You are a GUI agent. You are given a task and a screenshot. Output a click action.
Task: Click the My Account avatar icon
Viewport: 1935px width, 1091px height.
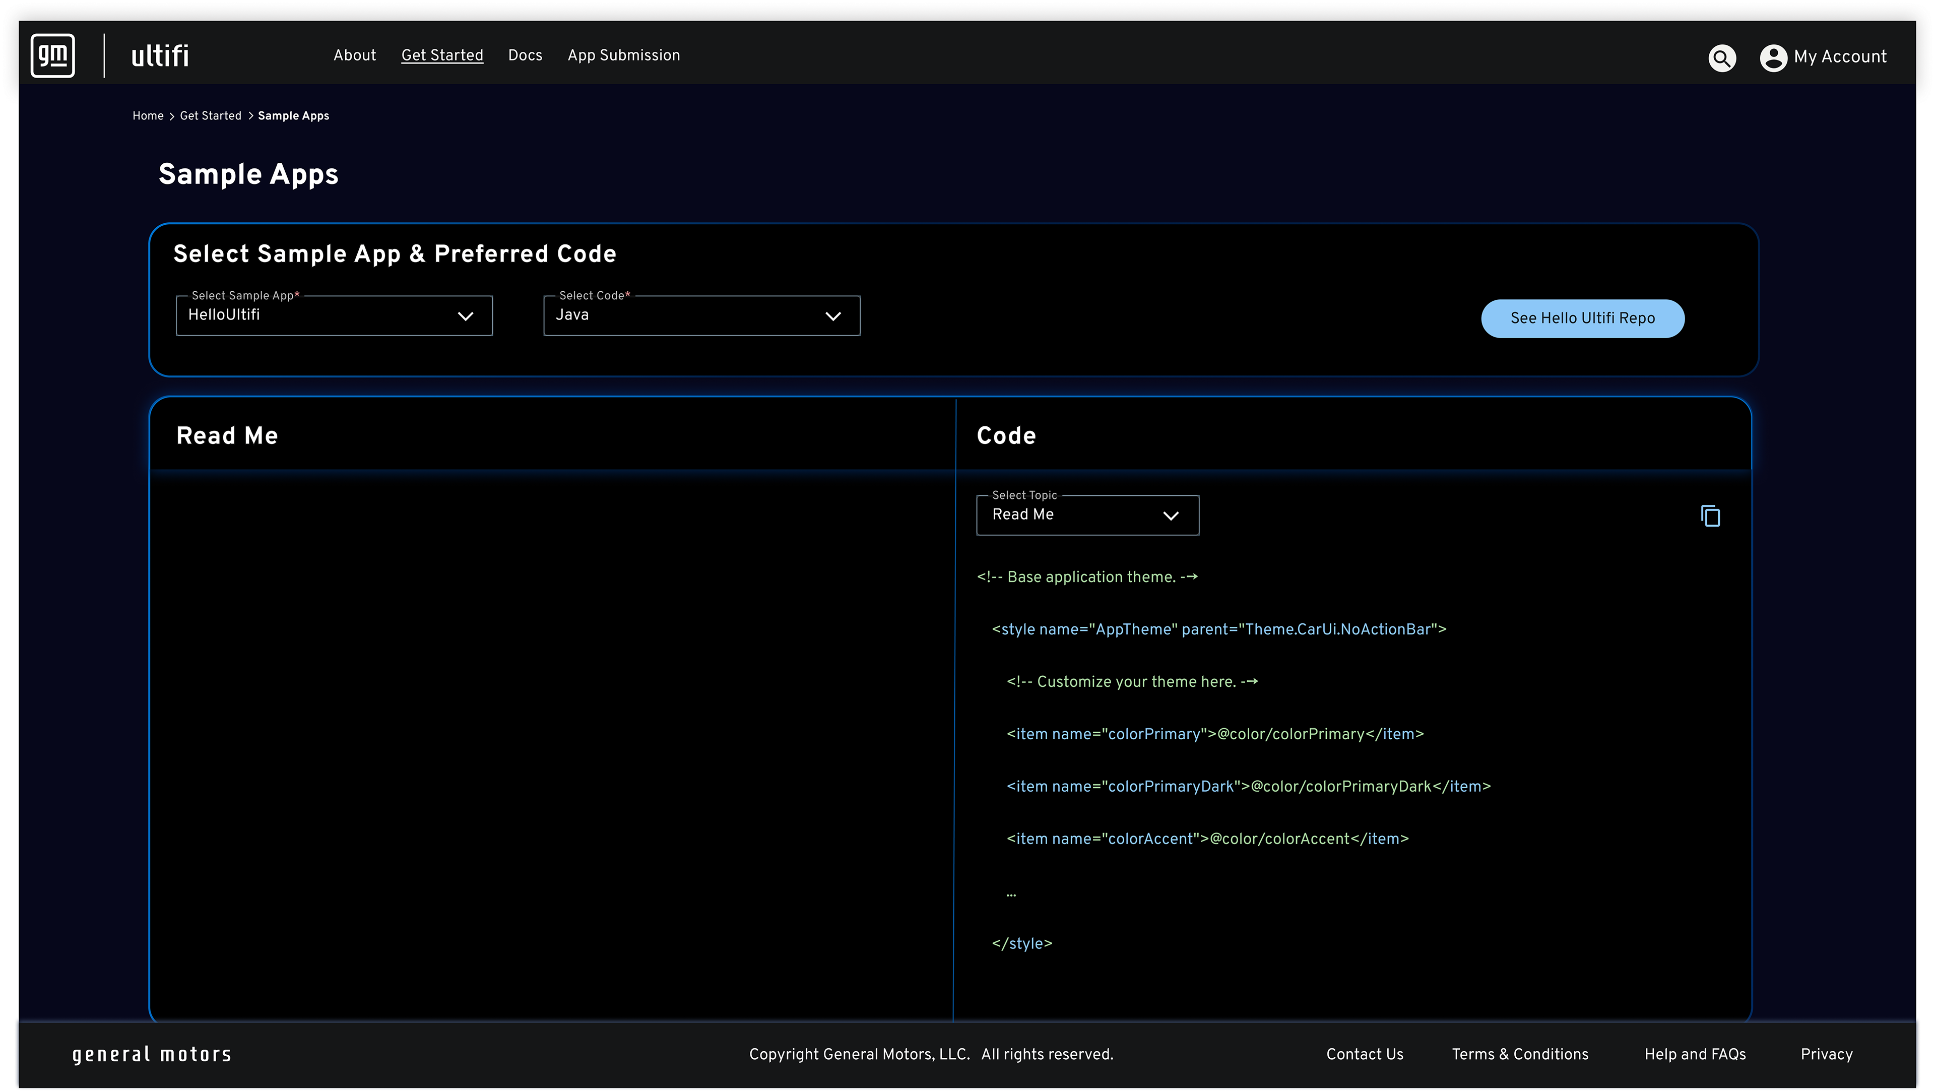tap(1773, 58)
